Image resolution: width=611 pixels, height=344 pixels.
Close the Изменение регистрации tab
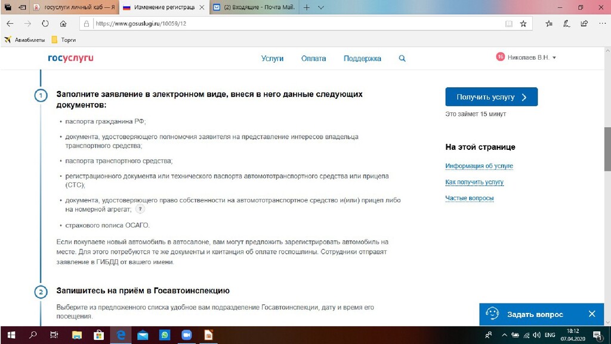pos(202,7)
